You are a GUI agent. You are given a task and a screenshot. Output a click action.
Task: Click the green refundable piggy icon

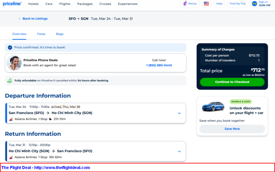tap(10, 80)
